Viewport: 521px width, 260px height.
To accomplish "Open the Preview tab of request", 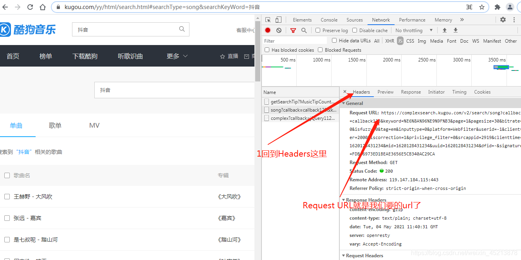I will (386, 92).
